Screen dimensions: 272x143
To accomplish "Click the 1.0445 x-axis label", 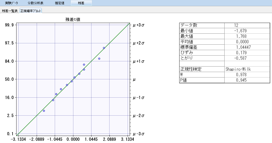I will pos(91,139).
